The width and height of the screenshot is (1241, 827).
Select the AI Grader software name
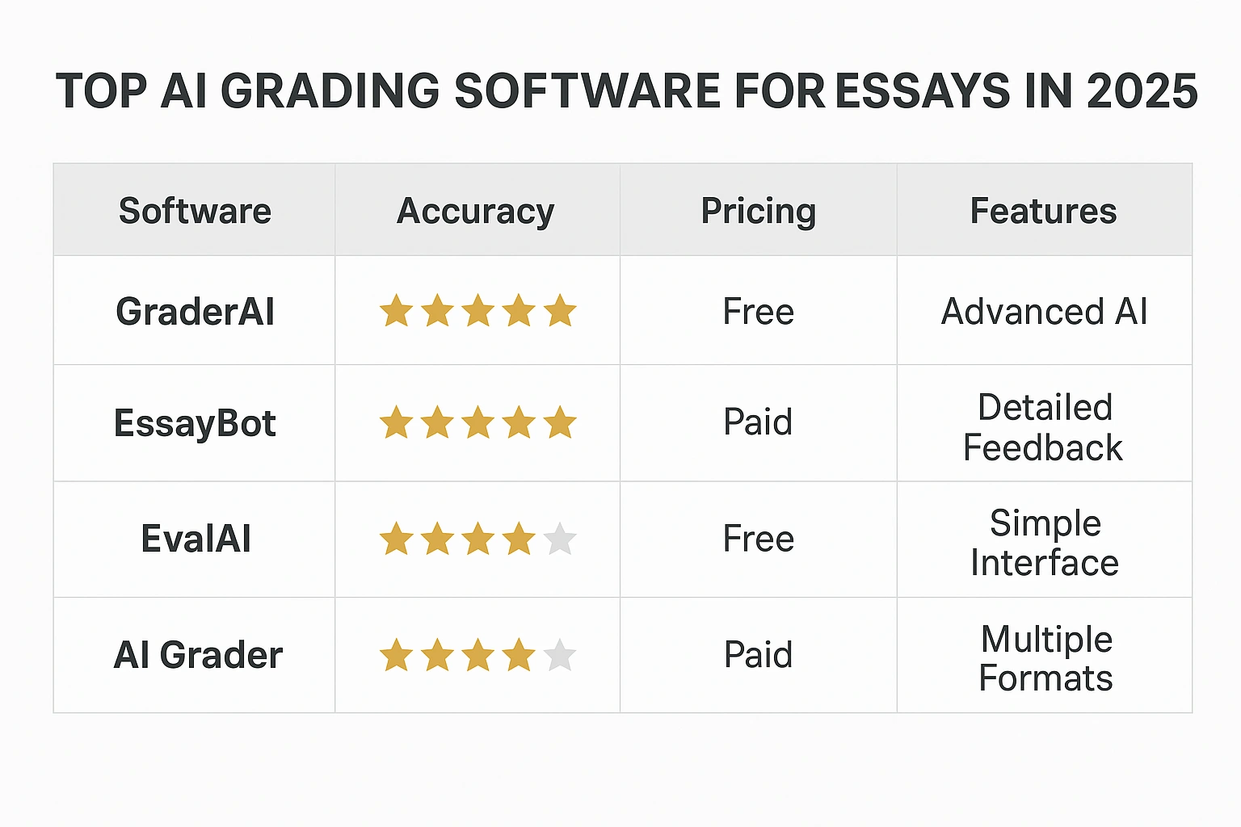point(198,655)
